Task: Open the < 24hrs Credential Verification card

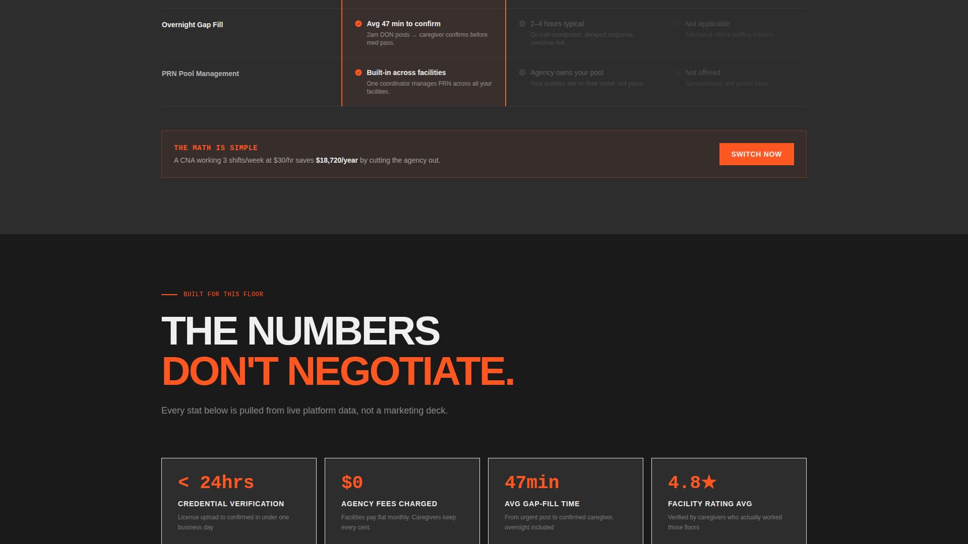Action: (239, 501)
